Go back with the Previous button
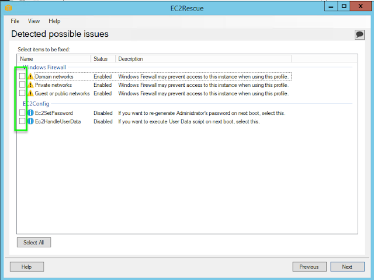This screenshot has height=280, width=374. [309, 267]
